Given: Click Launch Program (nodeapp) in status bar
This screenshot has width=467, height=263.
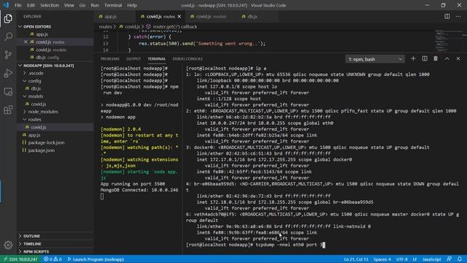Looking at the screenshot, I should pos(96,259).
